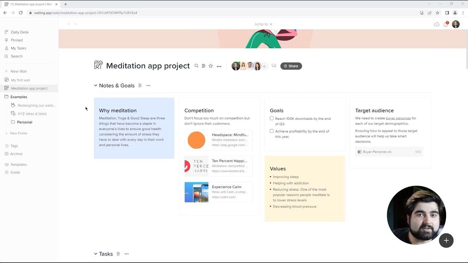Collapse the Notes & Goals section
Screen dimensions: 468x263
(x=96, y=85)
